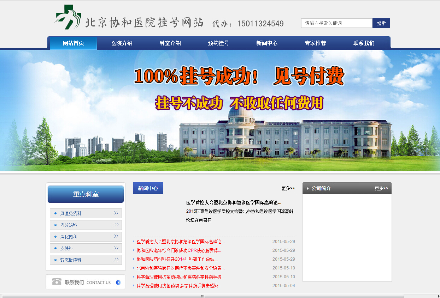Open news 科学合理使用抗菌药物协和医院多学科携手抗...

181,277
